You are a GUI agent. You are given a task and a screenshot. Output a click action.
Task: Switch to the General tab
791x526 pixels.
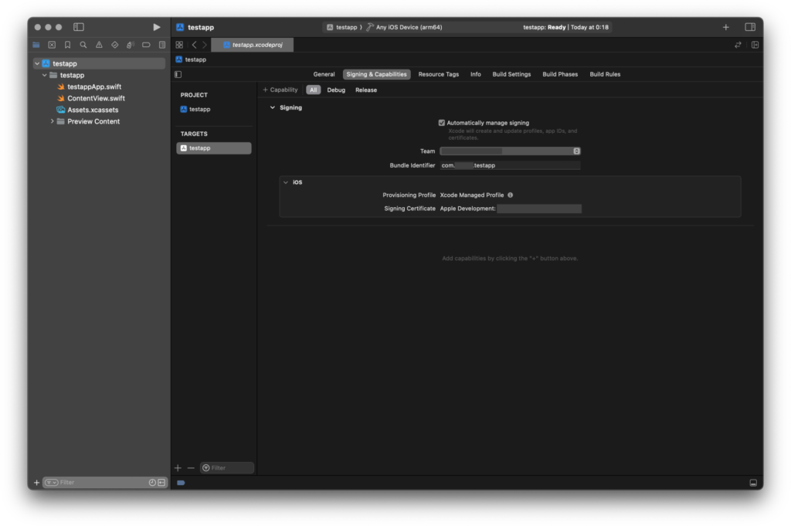point(324,74)
